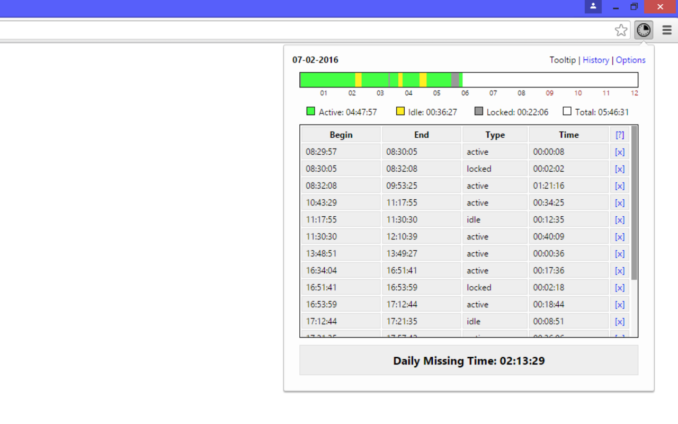Click the time cell 00:02:02

coord(569,169)
